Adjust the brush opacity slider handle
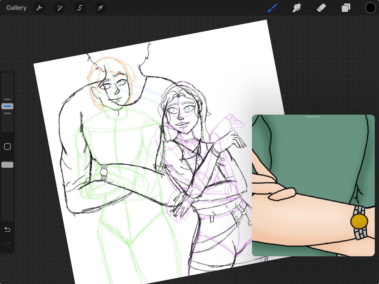The width and height of the screenshot is (379, 284). click(x=7, y=165)
